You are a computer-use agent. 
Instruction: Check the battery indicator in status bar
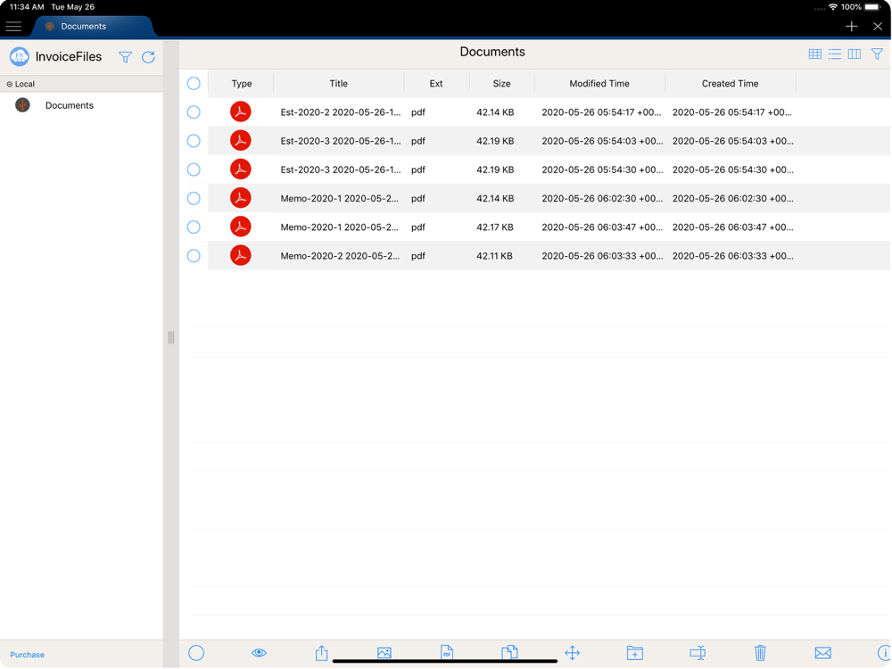tap(873, 7)
